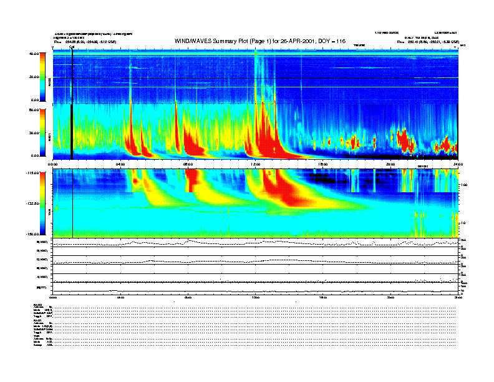
Task: Click the RAD2 color scale bar
Action: (42, 77)
